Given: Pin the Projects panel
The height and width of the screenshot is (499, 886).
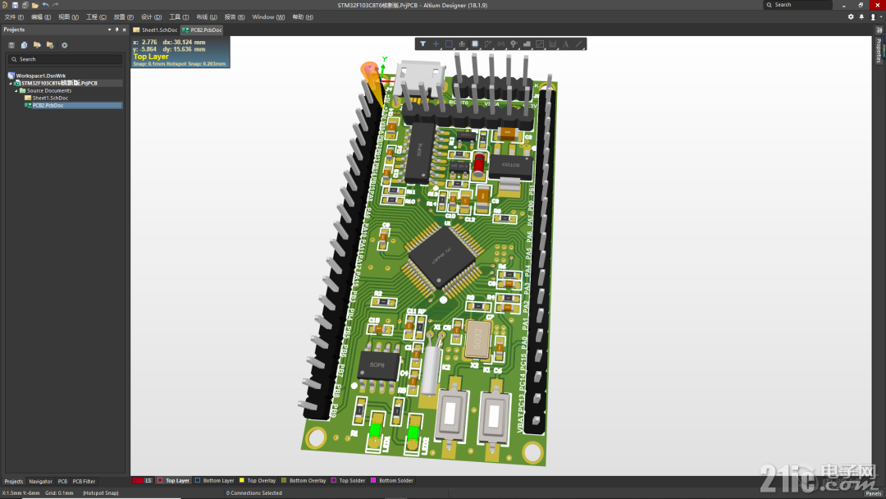Looking at the screenshot, I should pyautogui.click(x=117, y=30).
